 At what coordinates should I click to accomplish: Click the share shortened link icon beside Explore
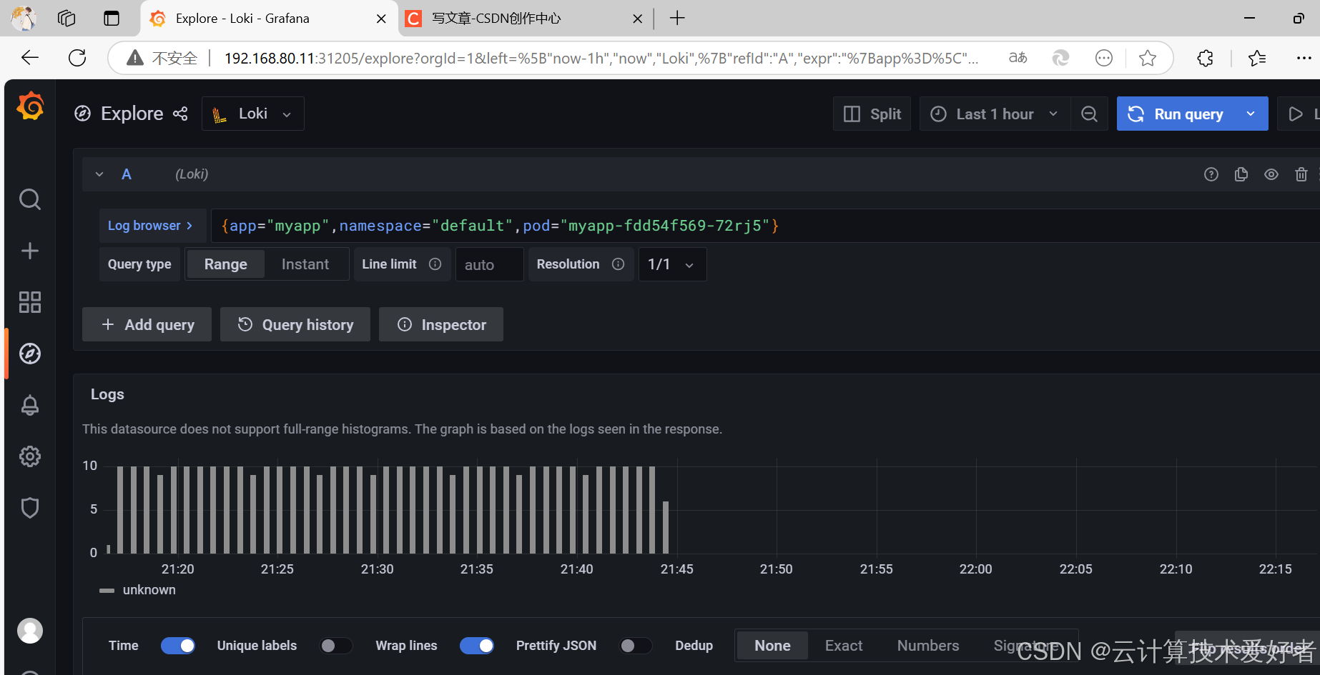click(x=180, y=114)
